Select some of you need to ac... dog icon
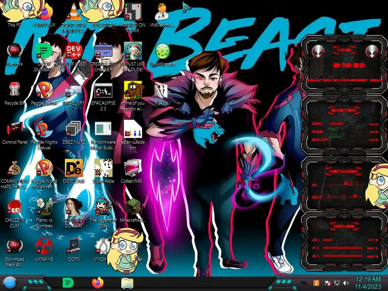The width and height of the screenshot is (388, 291). pos(133,90)
